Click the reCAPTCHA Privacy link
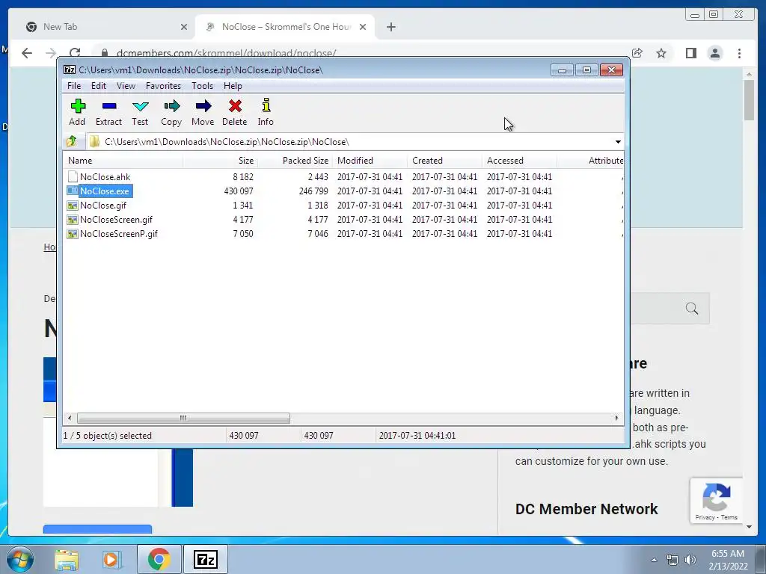 tap(705, 517)
